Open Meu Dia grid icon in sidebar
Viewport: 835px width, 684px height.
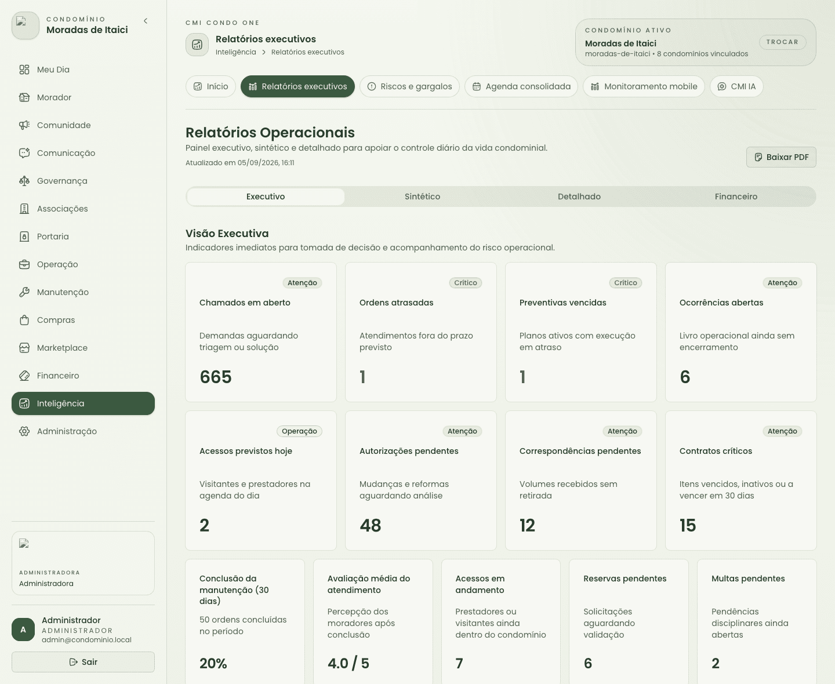pos(24,70)
